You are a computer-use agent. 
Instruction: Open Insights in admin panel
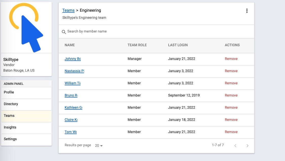pos(26,127)
